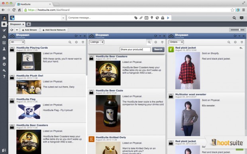247x154 pixels.
Task: Open the HootSuite Plush Owl thumbnail
Action: 29,87
